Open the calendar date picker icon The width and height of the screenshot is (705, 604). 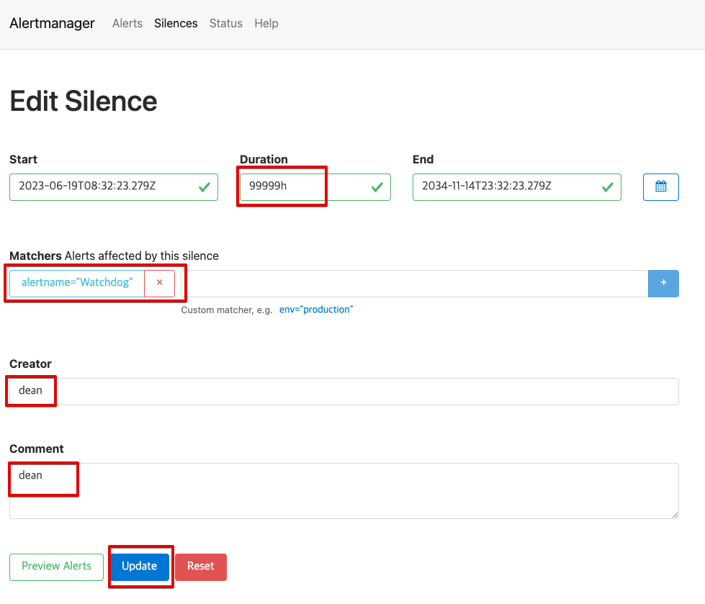click(x=660, y=187)
